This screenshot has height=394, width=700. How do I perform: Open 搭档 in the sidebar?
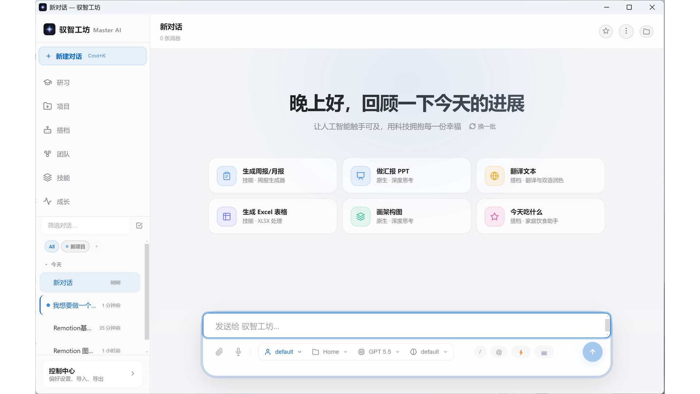pos(93,130)
